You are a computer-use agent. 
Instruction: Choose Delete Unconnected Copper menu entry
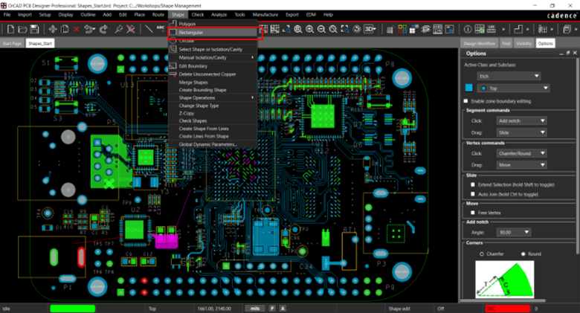[213, 74]
